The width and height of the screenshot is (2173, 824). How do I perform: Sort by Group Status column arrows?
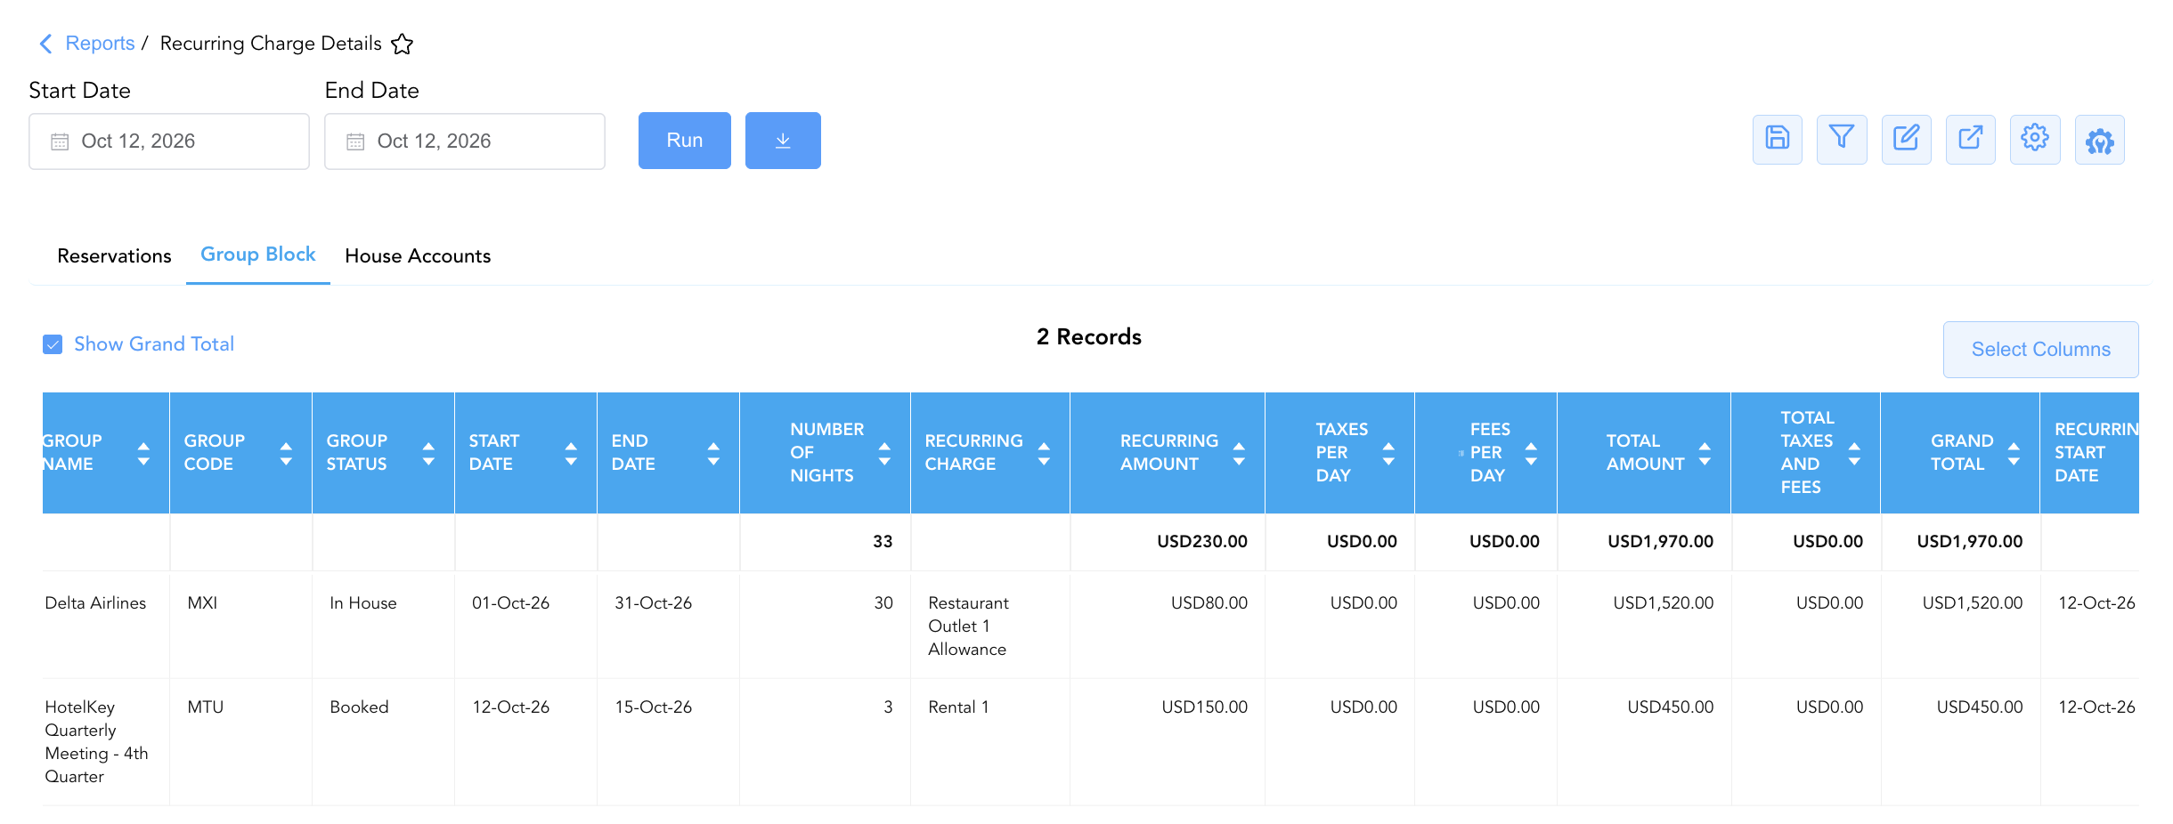point(428,453)
